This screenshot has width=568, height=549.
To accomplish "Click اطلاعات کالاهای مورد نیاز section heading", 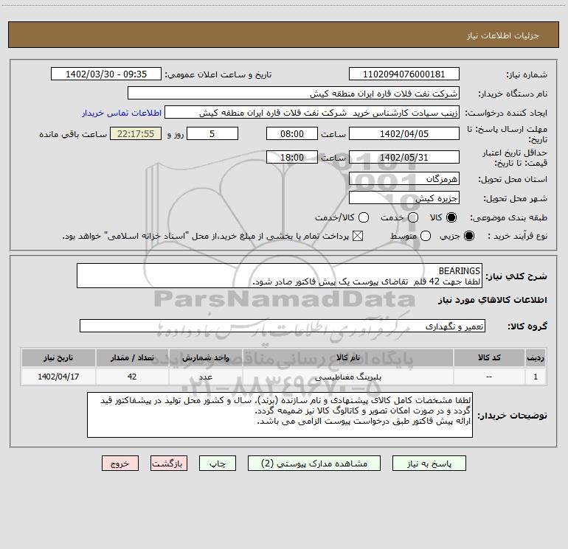I will [x=492, y=300].
